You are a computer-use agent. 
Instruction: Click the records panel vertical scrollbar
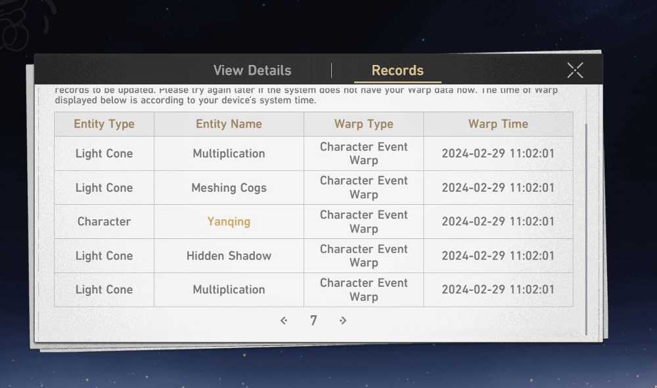pyautogui.click(x=586, y=229)
